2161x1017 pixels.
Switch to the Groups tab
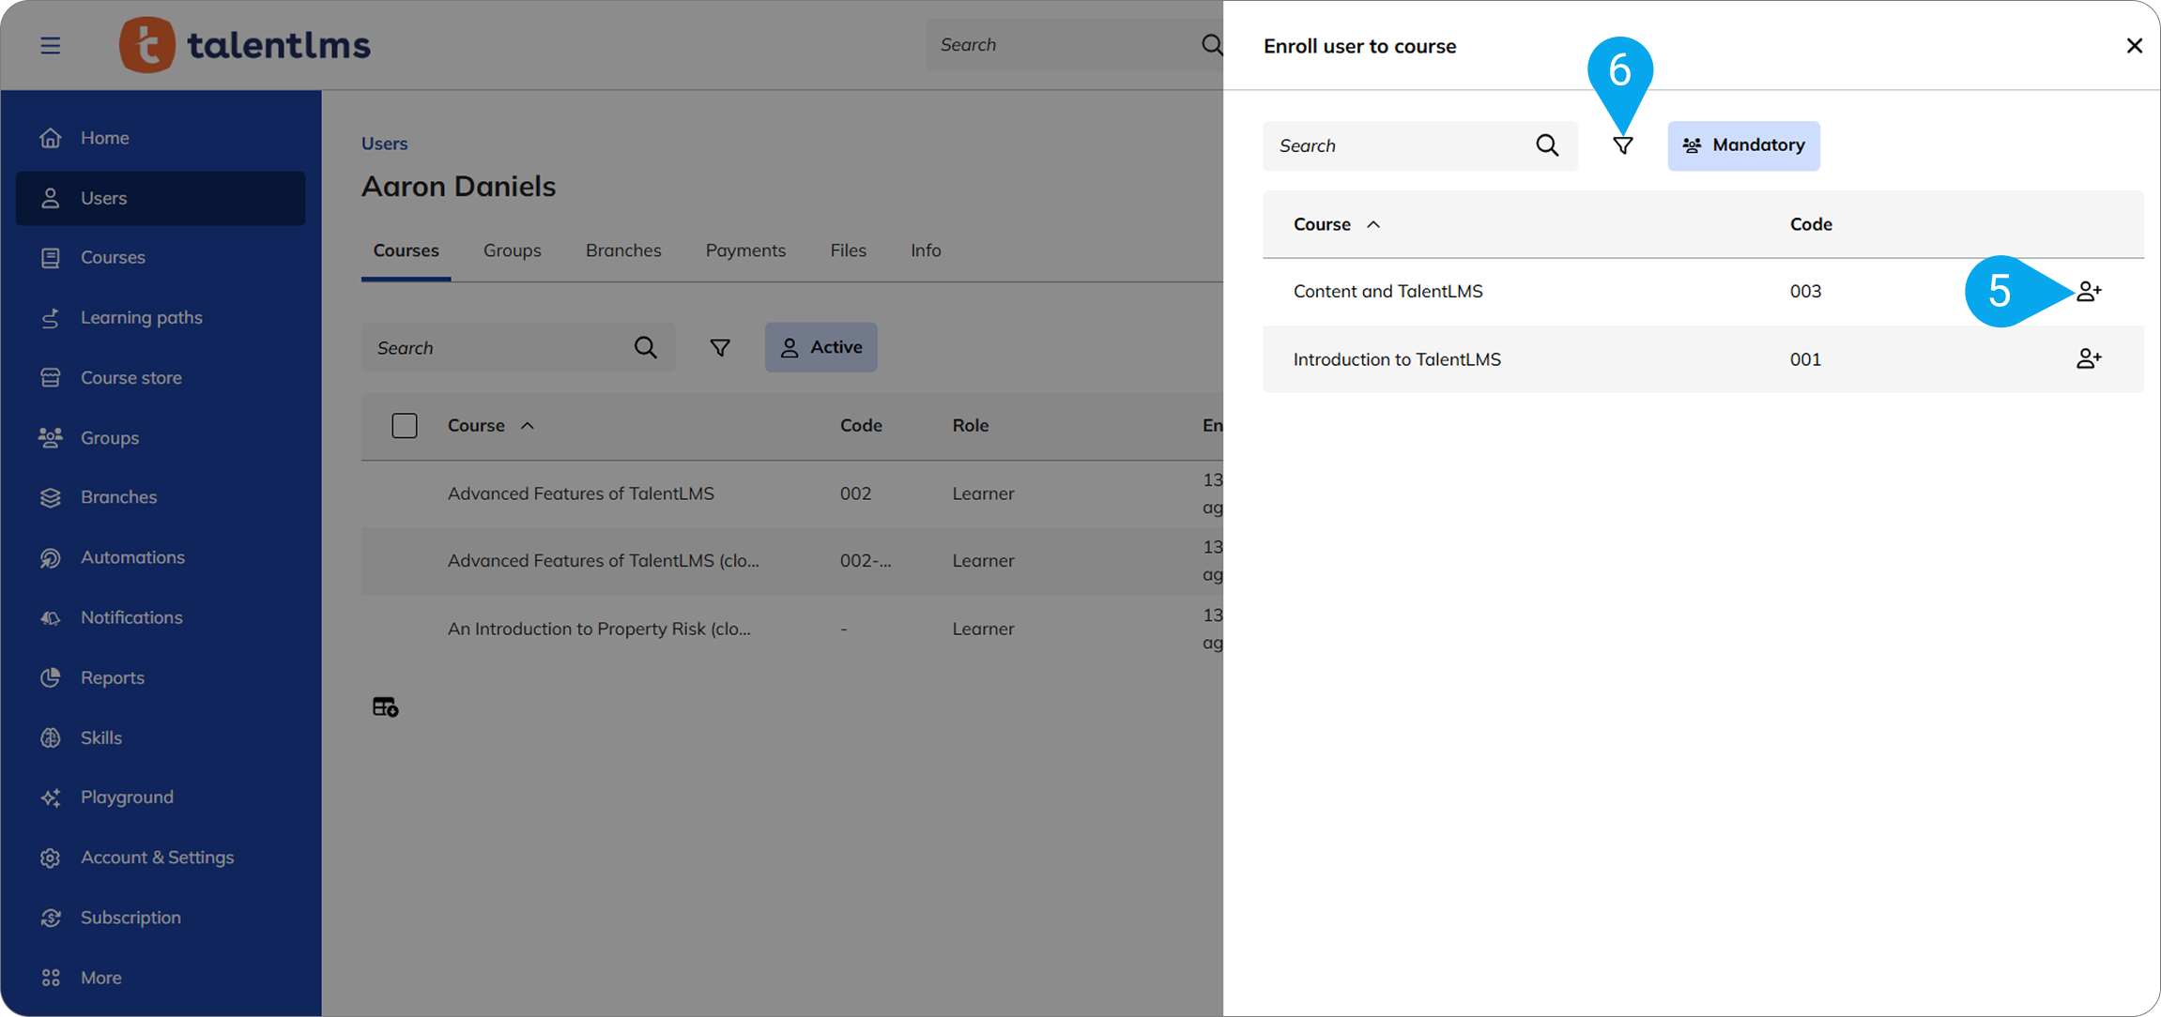(513, 250)
